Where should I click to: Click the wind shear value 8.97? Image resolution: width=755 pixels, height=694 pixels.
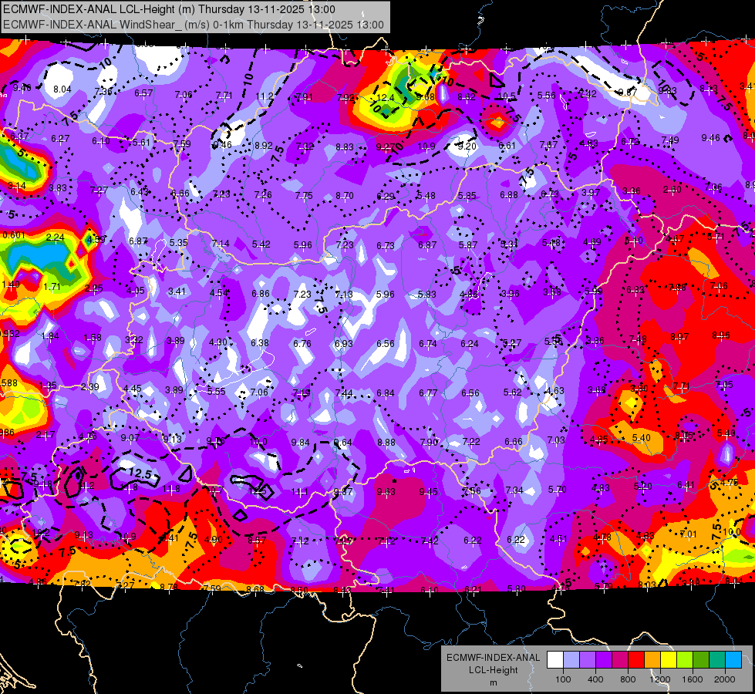(679, 336)
